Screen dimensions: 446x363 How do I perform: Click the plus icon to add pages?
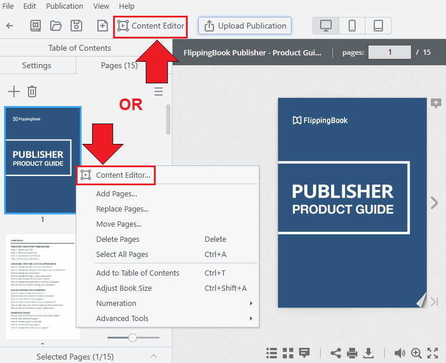(13, 91)
